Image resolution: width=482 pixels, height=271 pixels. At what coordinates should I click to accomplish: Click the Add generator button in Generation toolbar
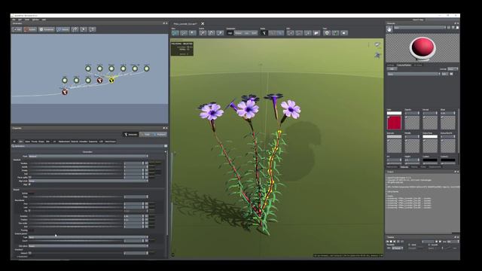coord(17,29)
